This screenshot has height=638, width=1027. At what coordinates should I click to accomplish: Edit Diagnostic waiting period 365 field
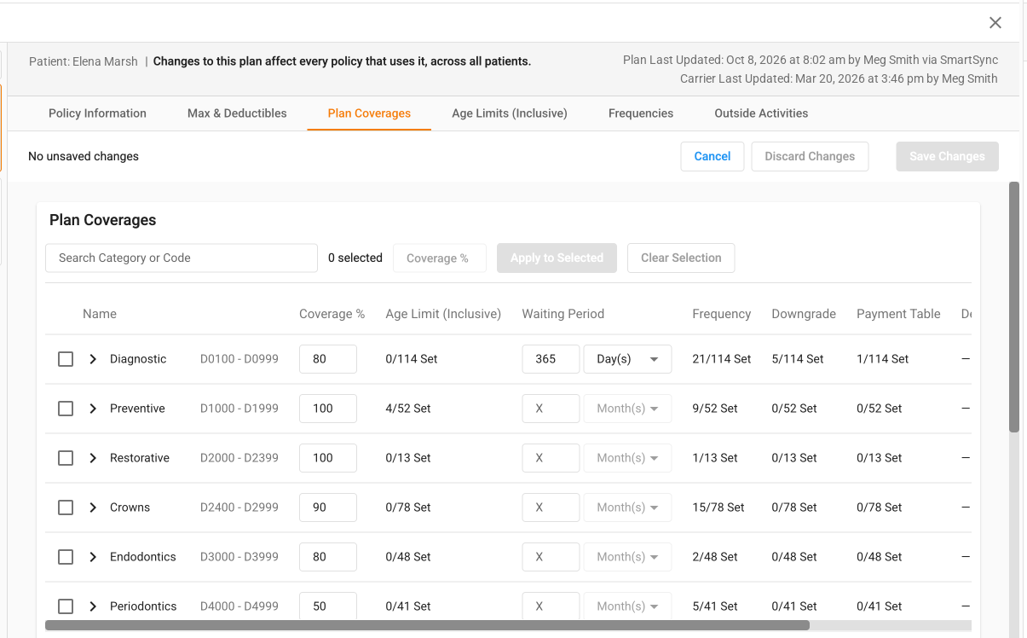(551, 359)
